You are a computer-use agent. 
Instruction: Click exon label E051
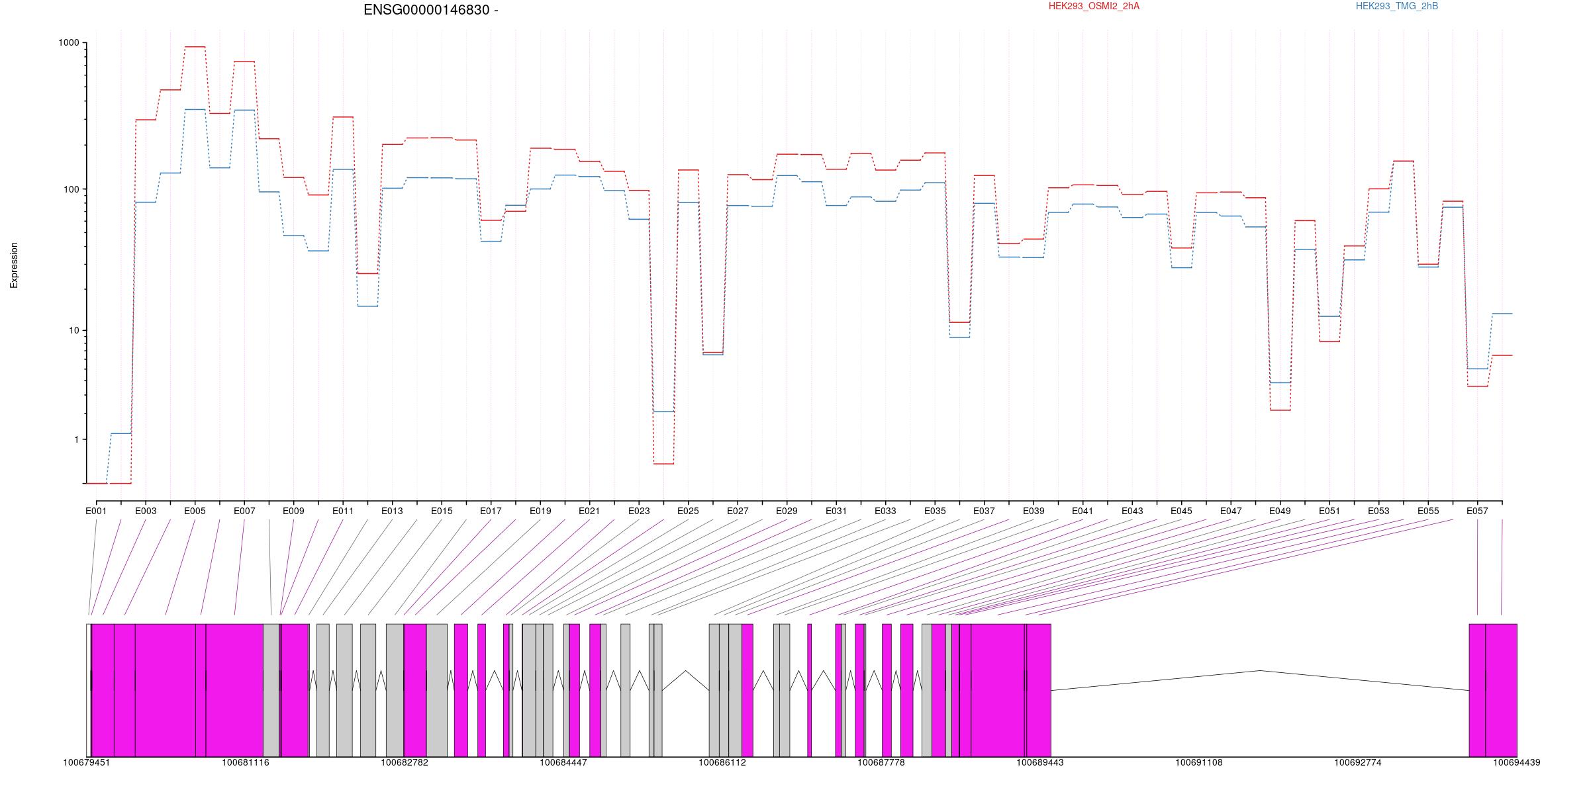point(1329,511)
